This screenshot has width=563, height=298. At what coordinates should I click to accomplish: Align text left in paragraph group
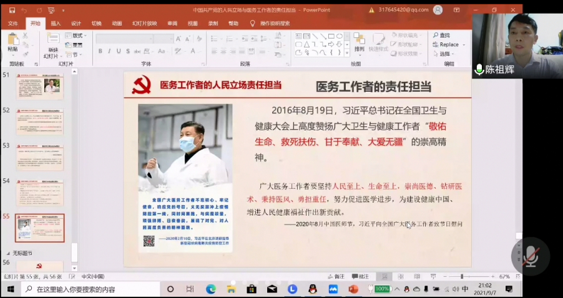(214, 51)
